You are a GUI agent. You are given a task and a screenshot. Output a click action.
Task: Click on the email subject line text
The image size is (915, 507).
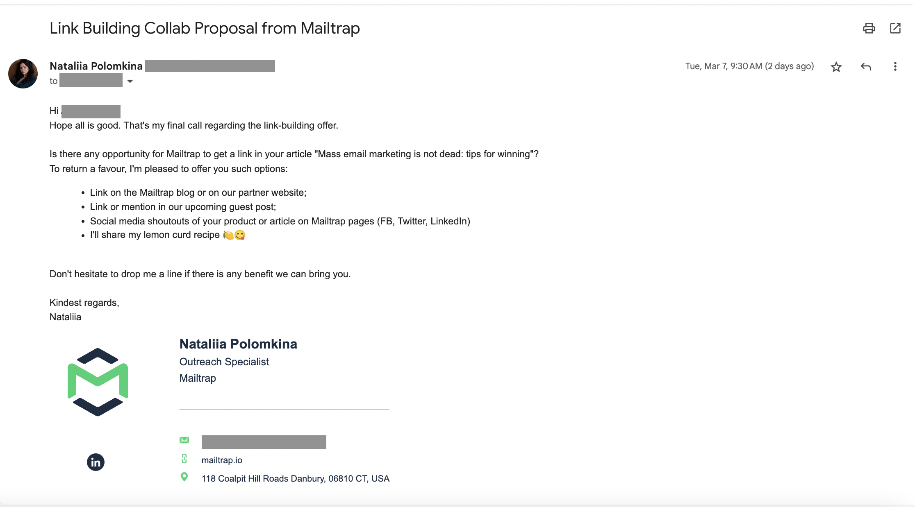point(205,28)
